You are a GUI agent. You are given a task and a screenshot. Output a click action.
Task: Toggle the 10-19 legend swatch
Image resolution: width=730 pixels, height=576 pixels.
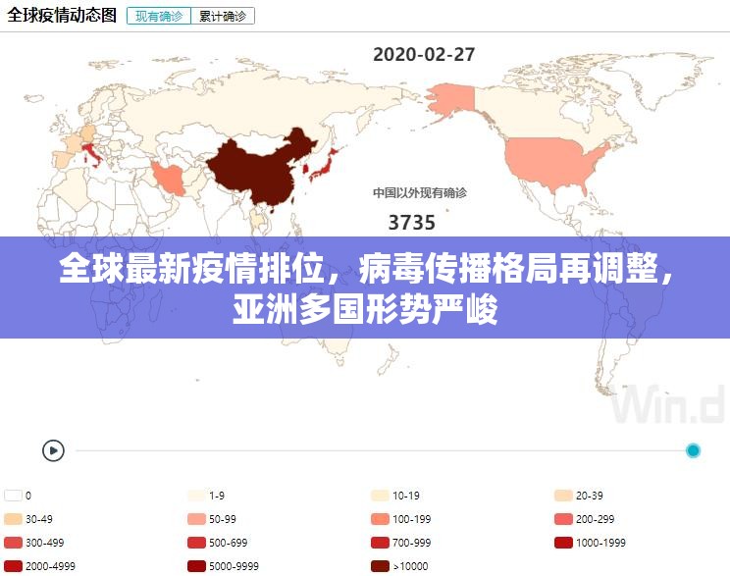click(380, 496)
